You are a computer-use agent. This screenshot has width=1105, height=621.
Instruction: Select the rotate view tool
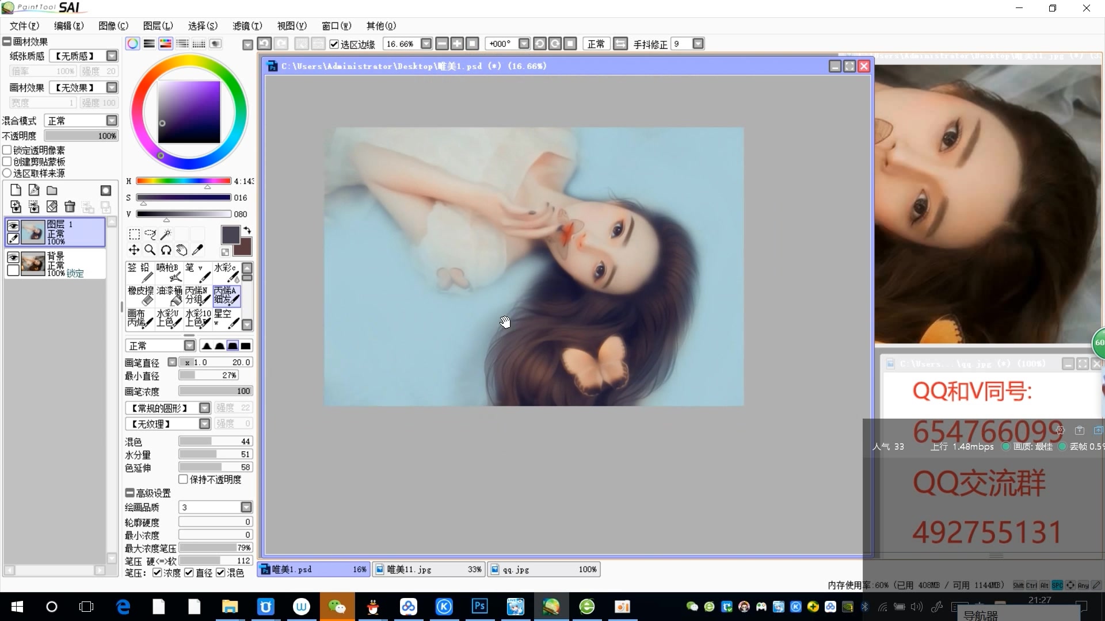(166, 250)
